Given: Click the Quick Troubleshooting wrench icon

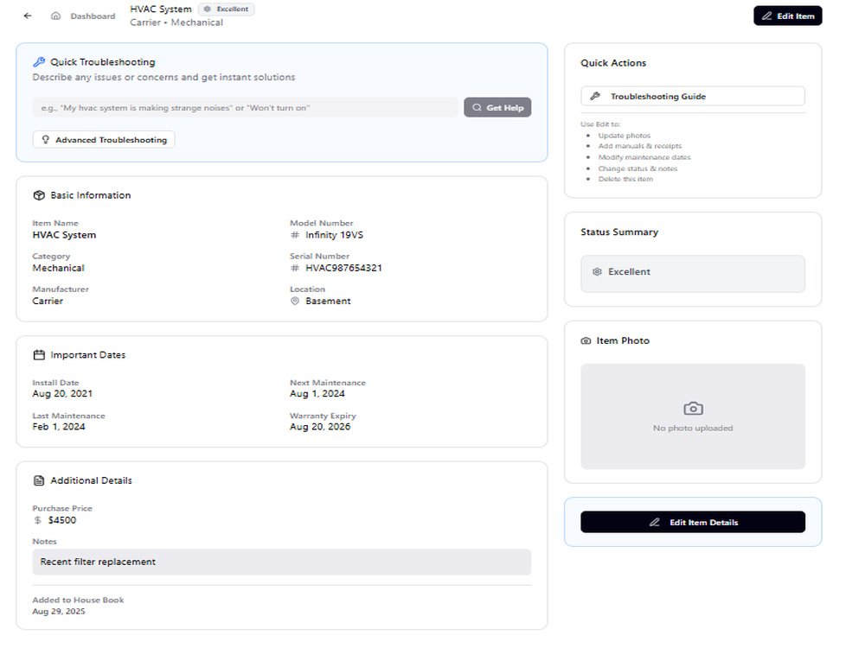Looking at the screenshot, I should point(39,62).
